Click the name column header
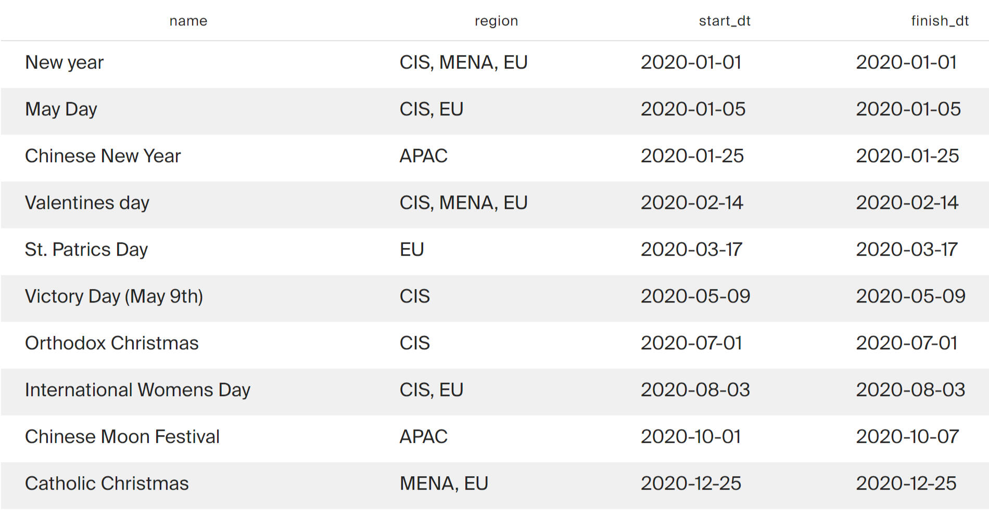The height and width of the screenshot is (510, 989). 188,21
